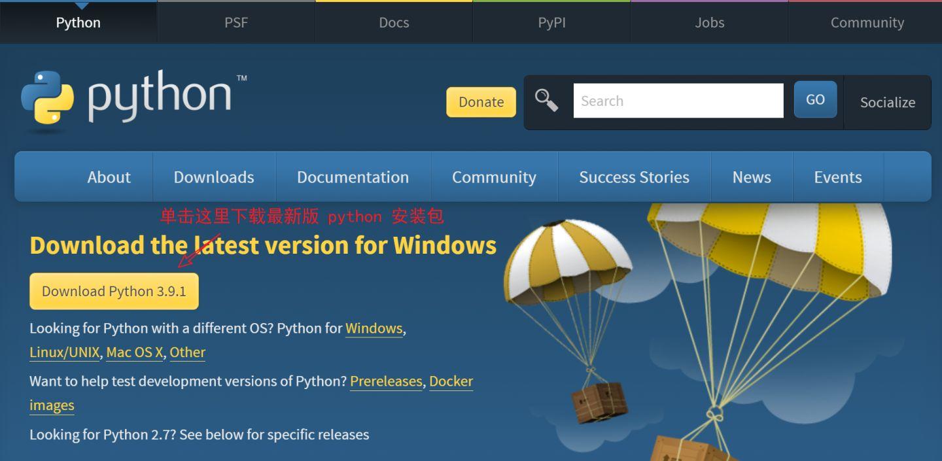Click the yellow Donate button

point(481,102)
